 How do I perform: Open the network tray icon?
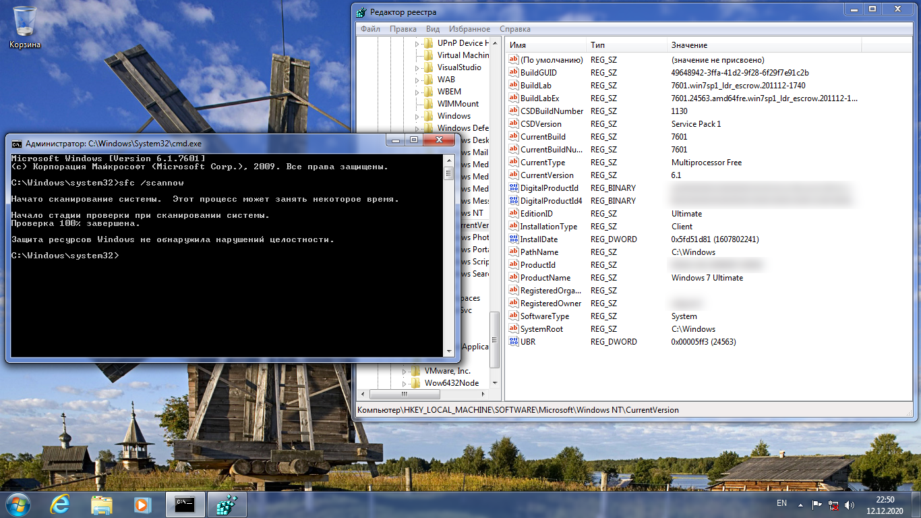point(833,505)
